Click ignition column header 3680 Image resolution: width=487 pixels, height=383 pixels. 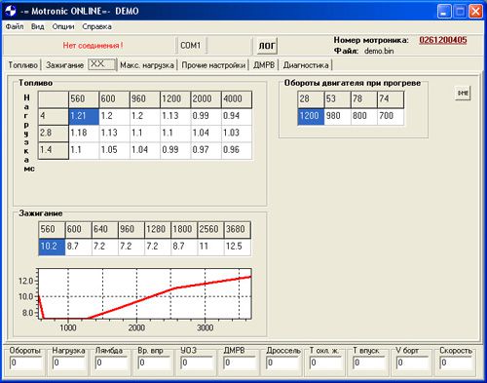pyautogui.click(x=238, y=230)
